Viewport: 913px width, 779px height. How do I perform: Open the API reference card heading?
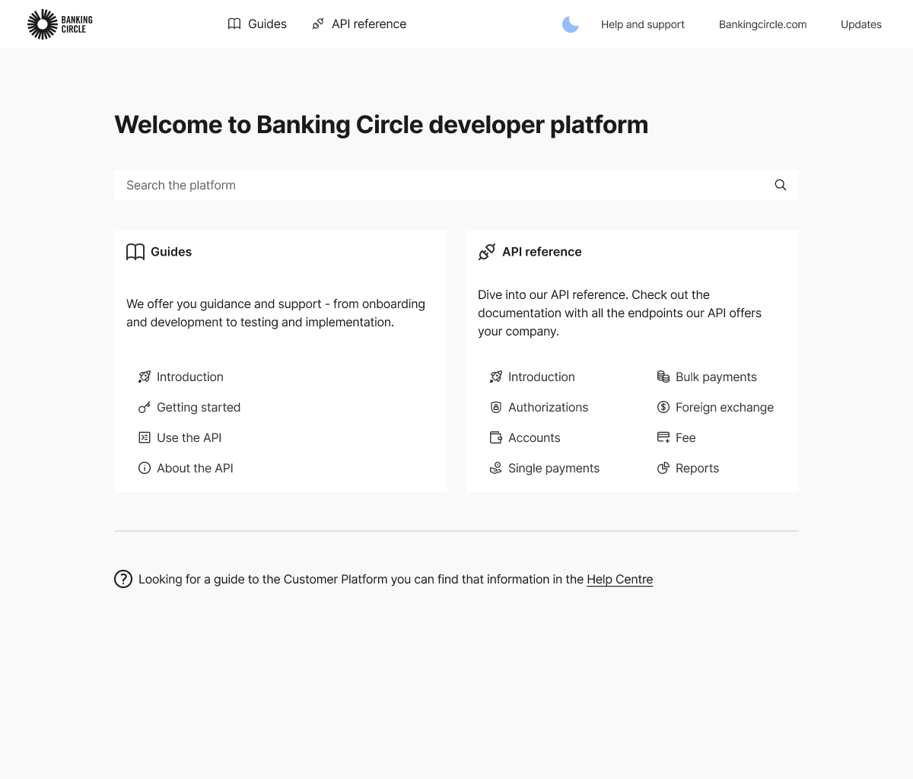point(542,252)
